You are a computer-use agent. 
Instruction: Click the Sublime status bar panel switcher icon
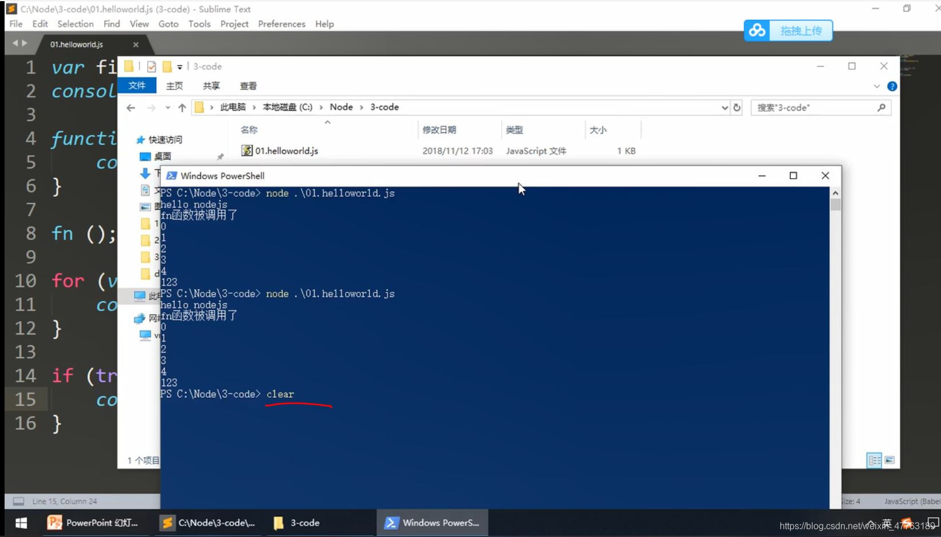click(x=18, y=502)
